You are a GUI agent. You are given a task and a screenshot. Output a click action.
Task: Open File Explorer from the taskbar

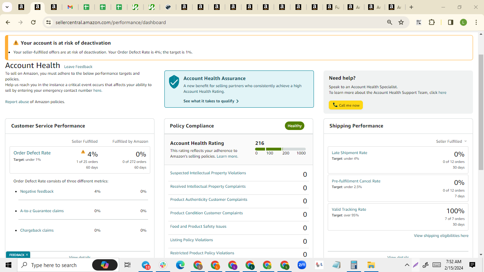pos(371,265)
